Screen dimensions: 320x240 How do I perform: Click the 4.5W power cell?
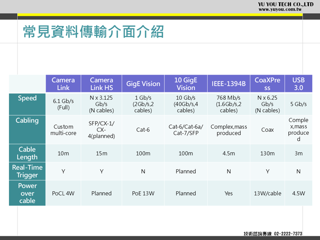[x=298, y=193]
